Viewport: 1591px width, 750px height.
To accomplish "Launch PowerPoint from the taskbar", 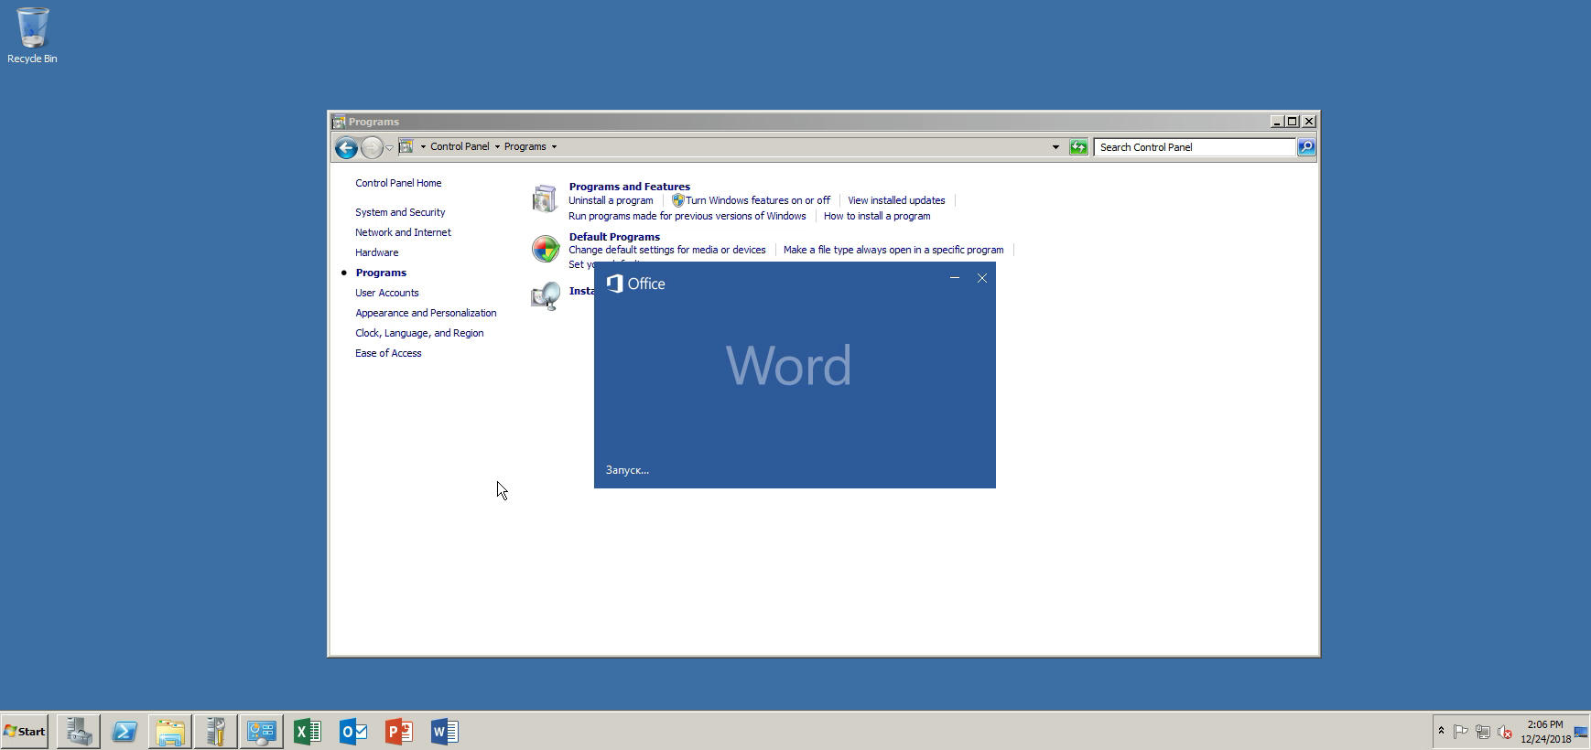I will pyautogui.click(x=399, y=732).
